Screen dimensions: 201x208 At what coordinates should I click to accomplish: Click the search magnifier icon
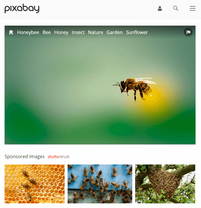click(176, 8)
